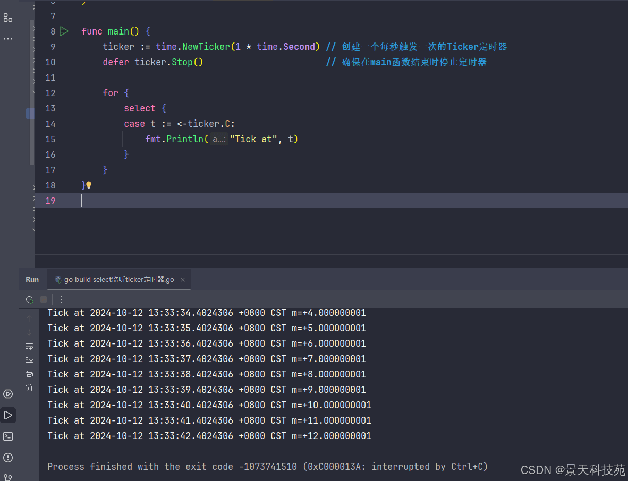Toggle soft-wrap in the console output
The image size is (628, 481).
coord(29,346)
